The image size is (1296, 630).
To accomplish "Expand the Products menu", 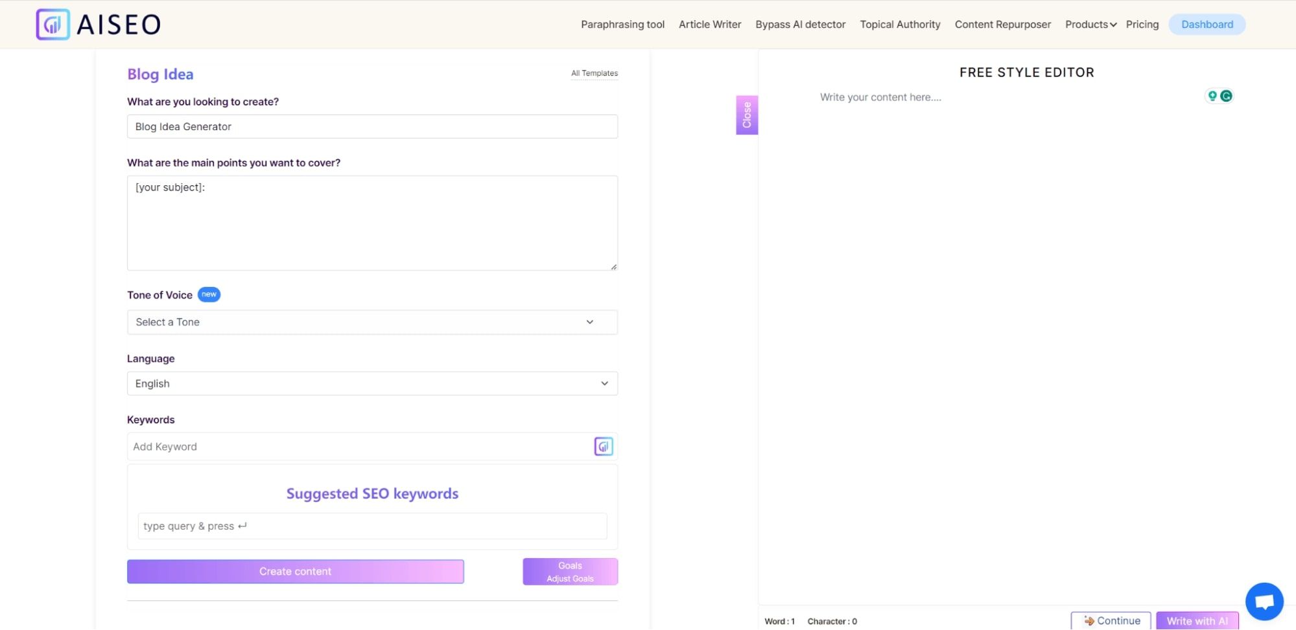I will click(x=1090, y=25).
